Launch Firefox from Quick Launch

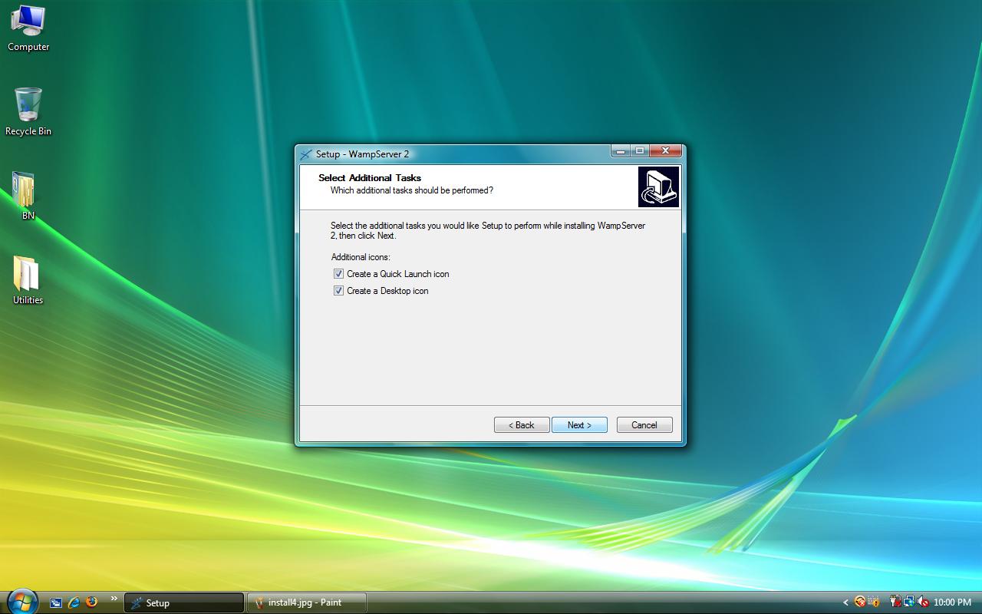(x=92, y=602)
